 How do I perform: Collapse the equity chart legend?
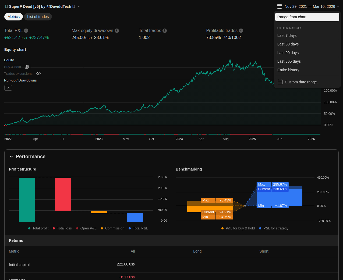[8, 88]
